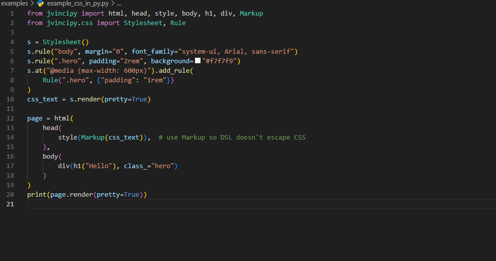
Task: Click 'class_' argument on line 17
Action: pyautogui.click(x=135, y=166)
